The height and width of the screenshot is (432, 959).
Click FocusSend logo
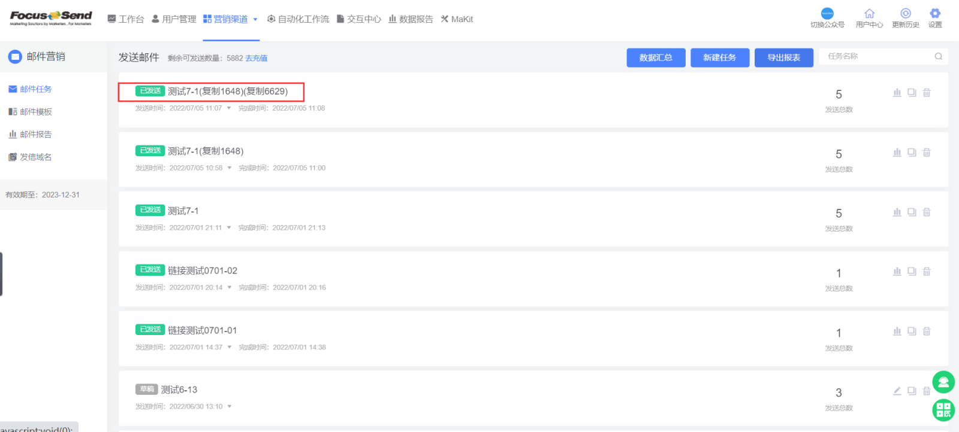point(51,18)
